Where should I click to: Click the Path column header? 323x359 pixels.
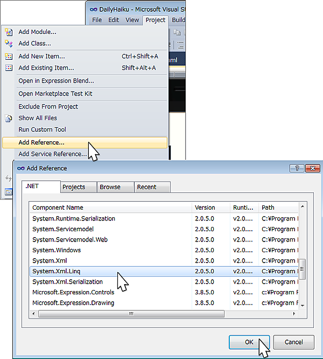[x=279, y=208]
